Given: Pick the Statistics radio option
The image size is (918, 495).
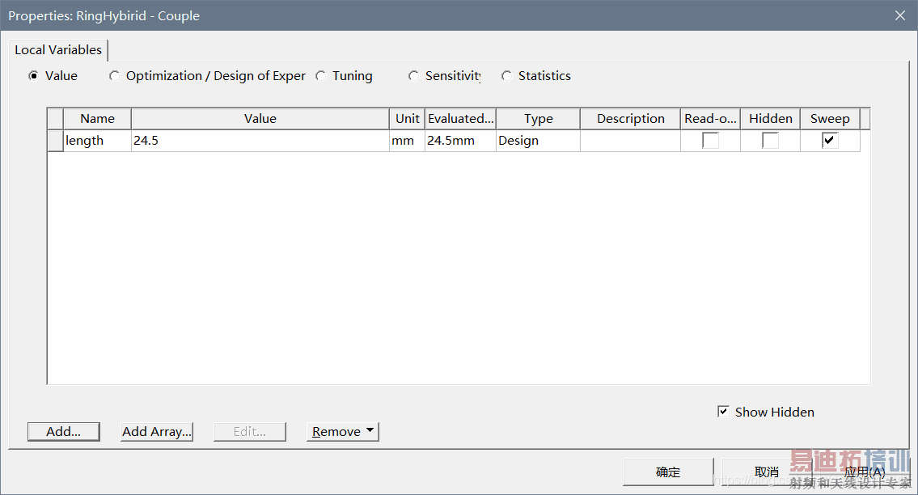Looking at the screenshot, I should pyautogui.click(x=506, y=75).
